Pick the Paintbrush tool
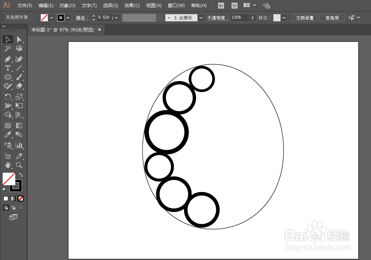Screen dimensions: 371x260 tap(20, 77)
